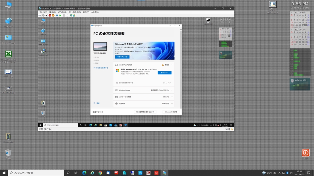Open Microsoft Edge on host taskbar

84,173
